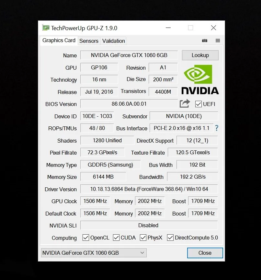Click the GPU Clock row Memory 2002 MHz field

point(150,201)
